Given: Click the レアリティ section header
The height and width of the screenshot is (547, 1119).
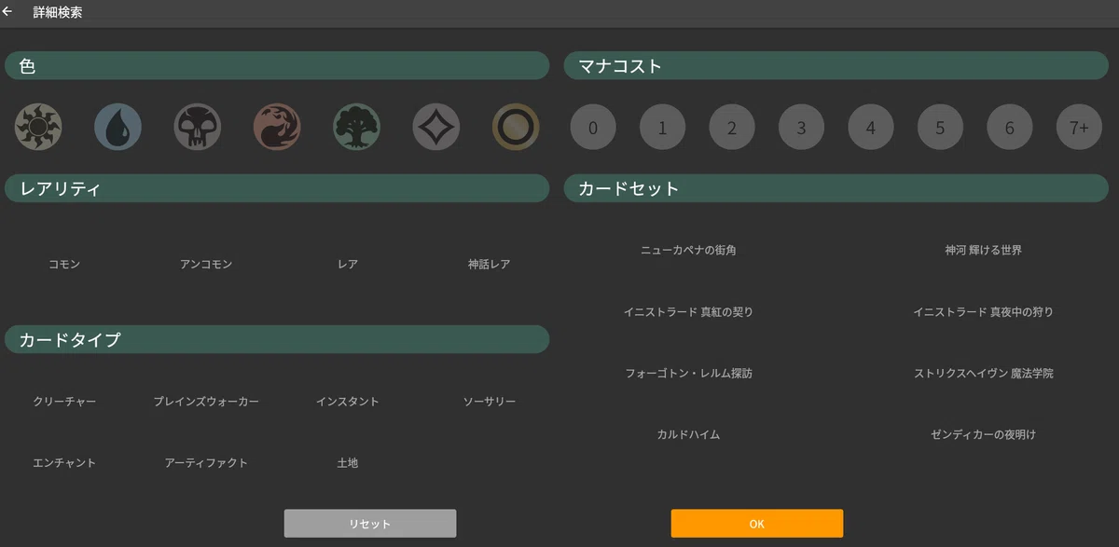Looking at the screenshot, I should tap(277, 188).
